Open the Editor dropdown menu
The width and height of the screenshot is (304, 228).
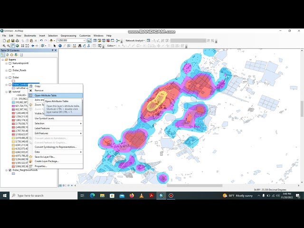(x=111, y=46)
